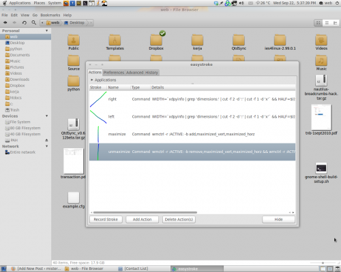Open the Edit menu
The height and width of the screenshot is (272, 341).
click(x=14, y=15)
